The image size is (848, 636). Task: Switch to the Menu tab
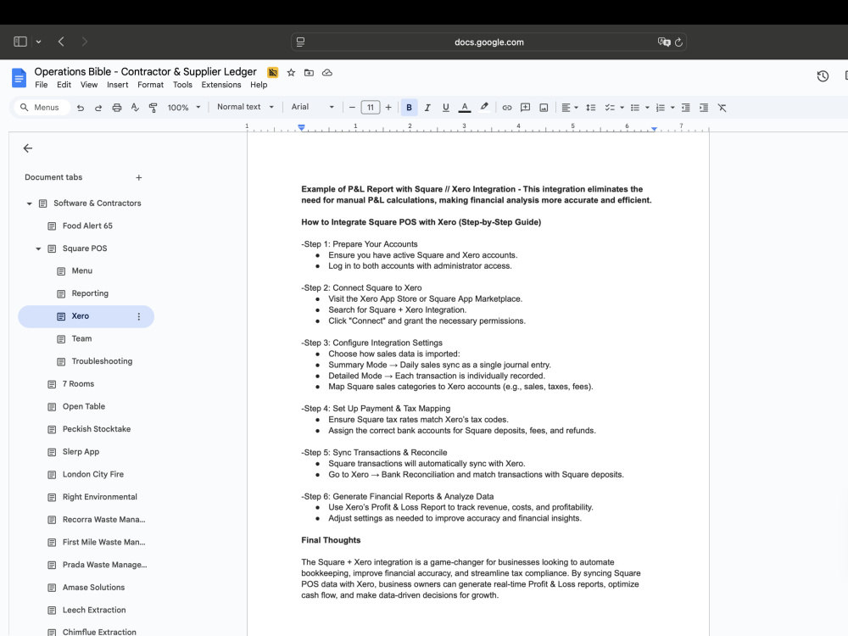(81, 271)
